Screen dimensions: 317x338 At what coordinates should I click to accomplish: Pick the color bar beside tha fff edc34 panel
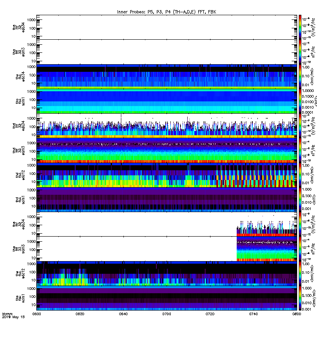click(300, 27)
